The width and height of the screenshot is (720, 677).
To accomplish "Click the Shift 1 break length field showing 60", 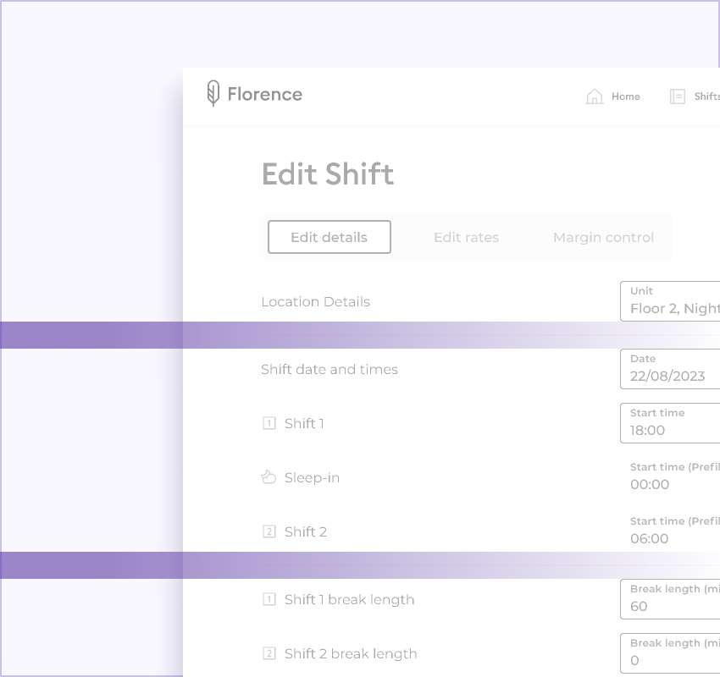I will click(670, 599).
